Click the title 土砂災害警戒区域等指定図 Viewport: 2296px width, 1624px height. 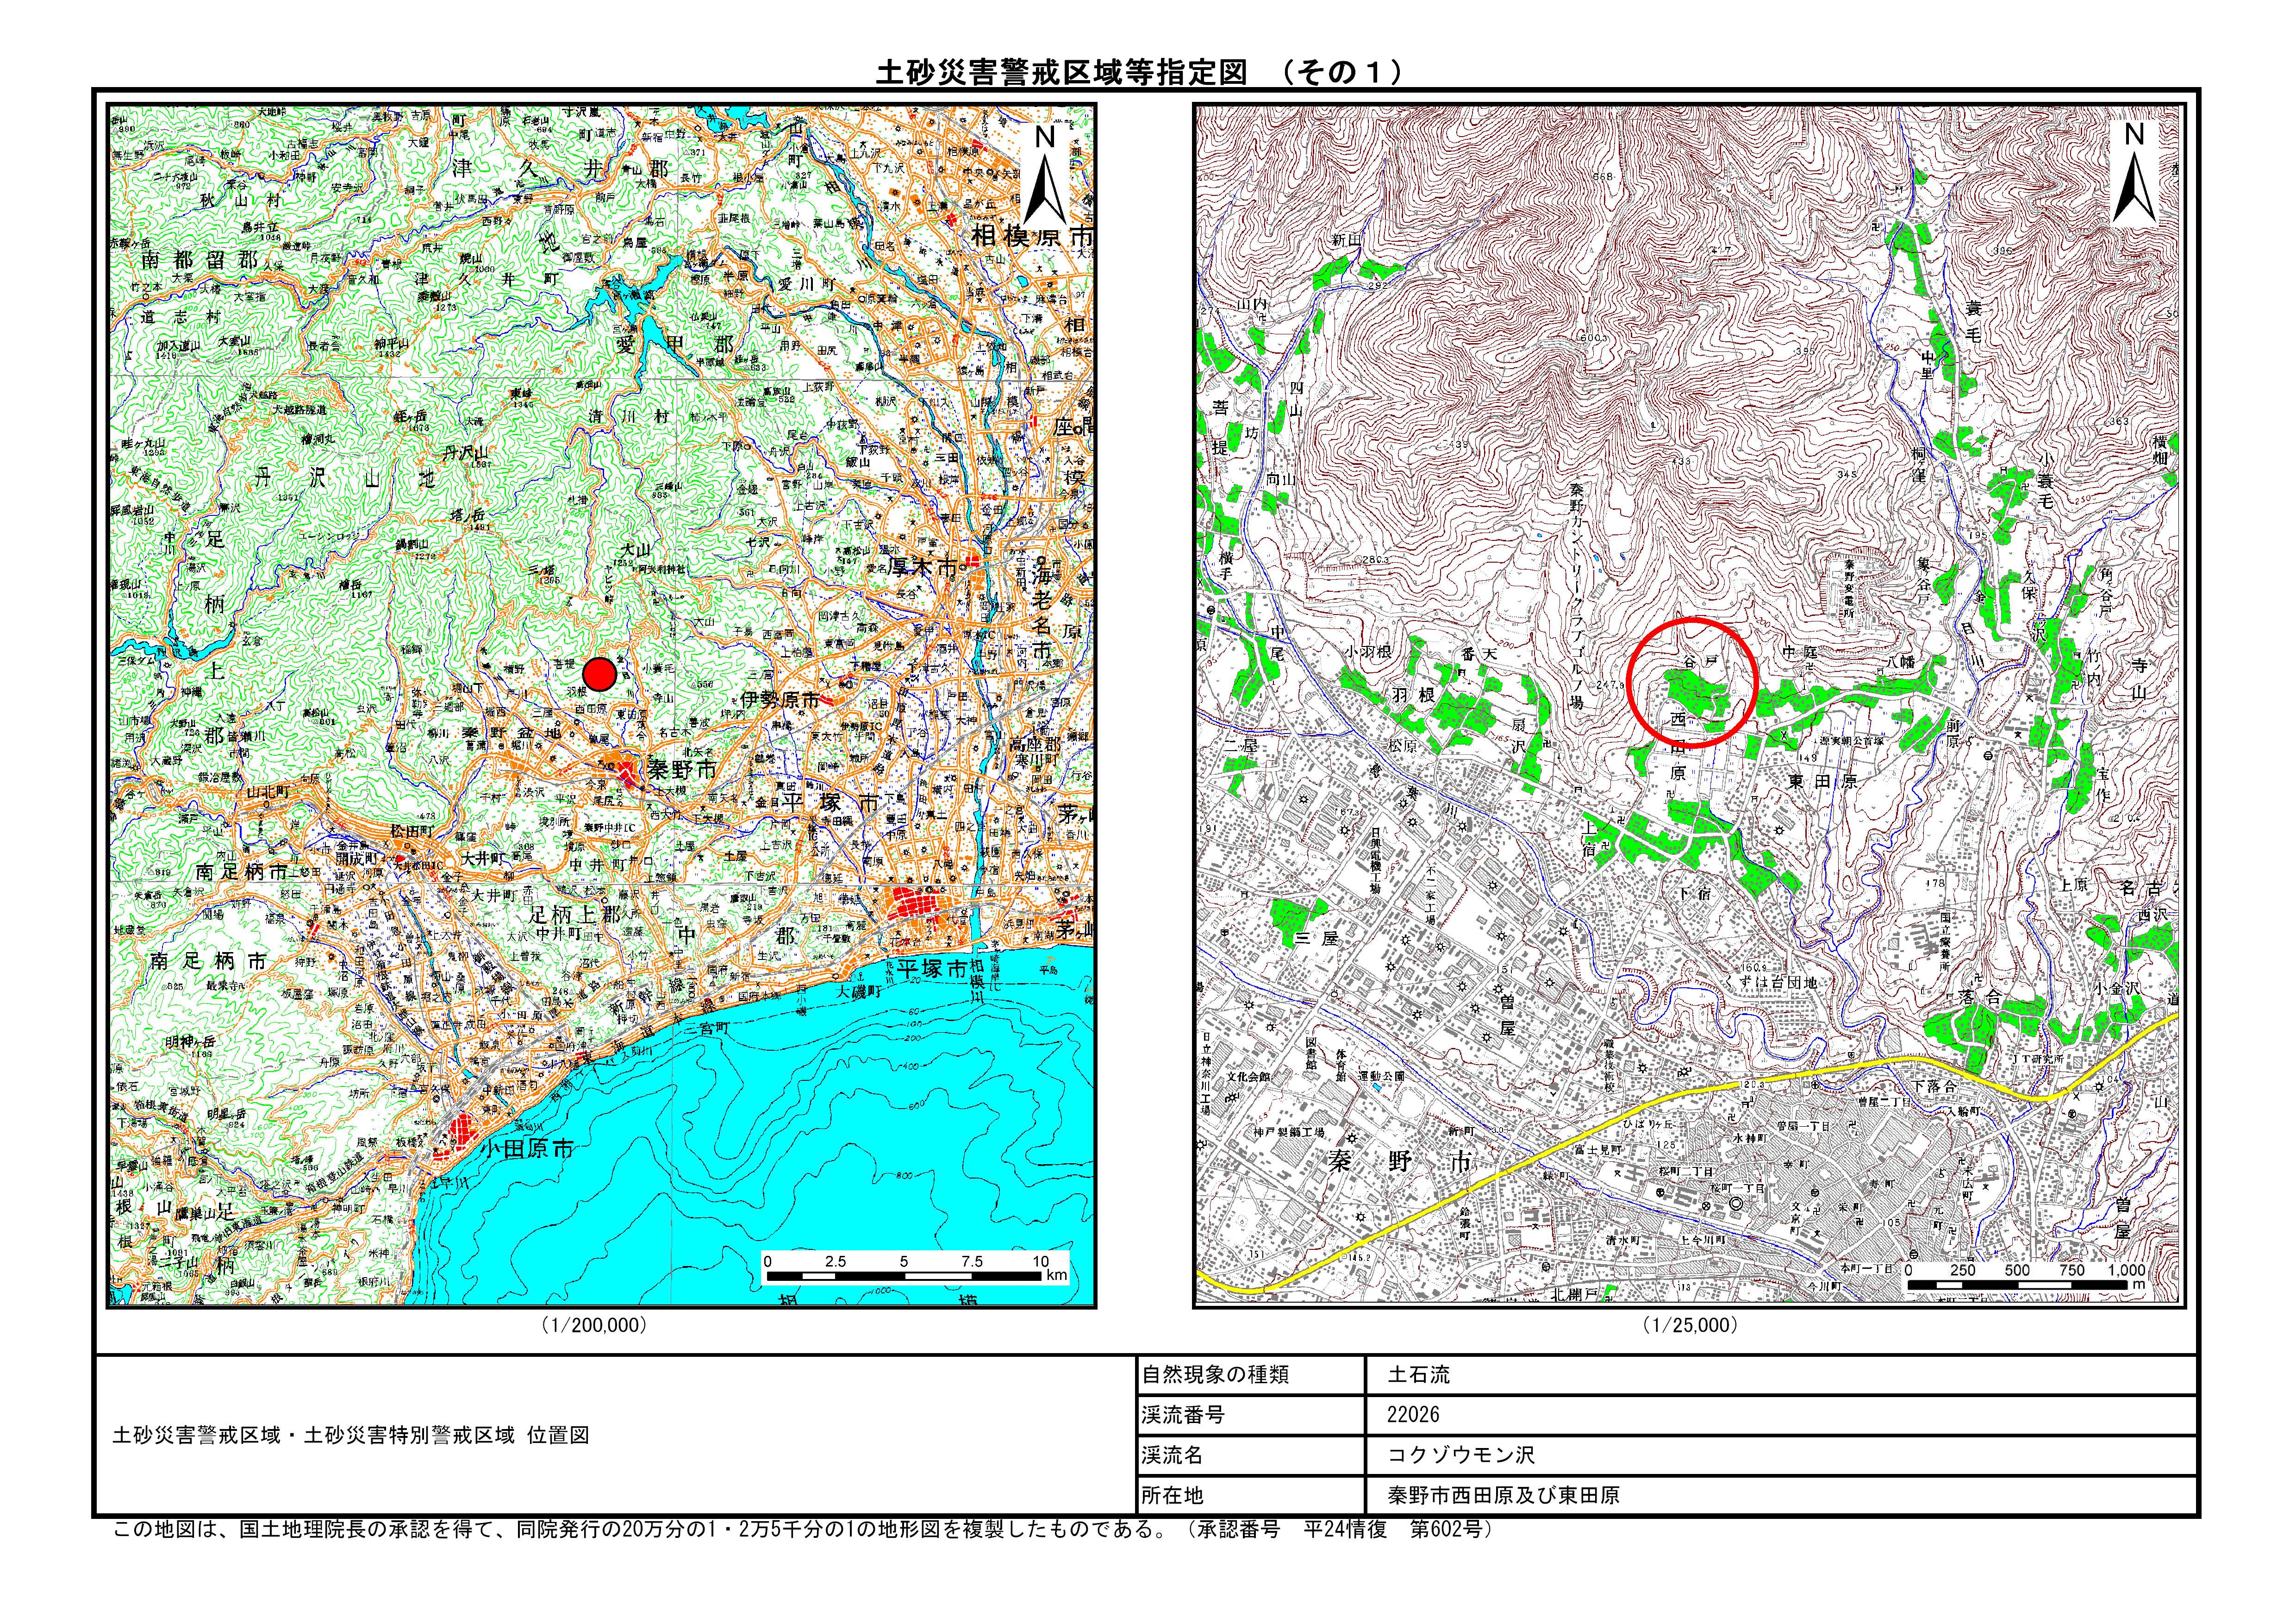[1061, 73]
